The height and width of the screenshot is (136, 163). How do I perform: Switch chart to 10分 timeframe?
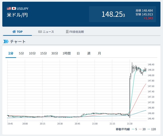(32, 53)
